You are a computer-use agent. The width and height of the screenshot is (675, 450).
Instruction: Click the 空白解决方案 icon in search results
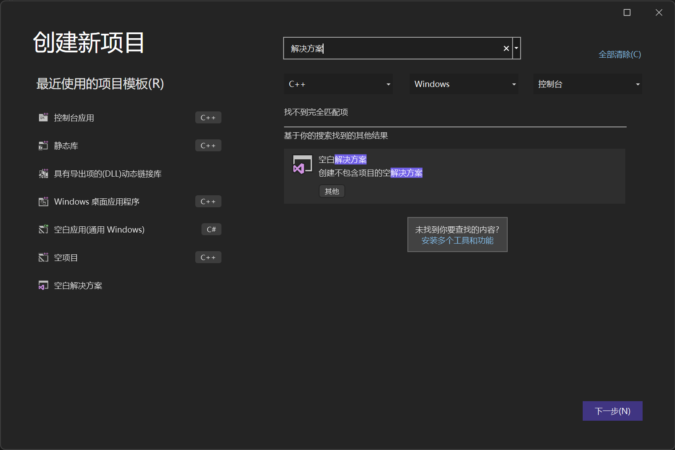pyautogui.click(x=302, y=165)
